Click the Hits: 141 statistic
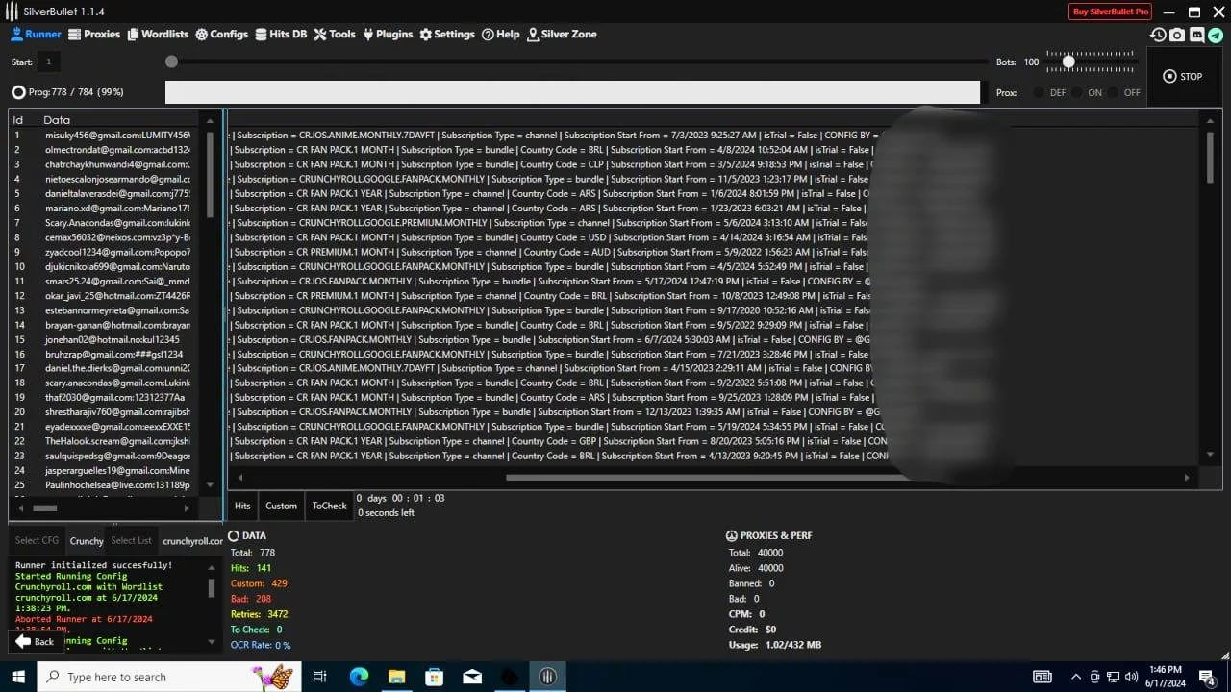1231x692 pixels. [x=251, y=568]
